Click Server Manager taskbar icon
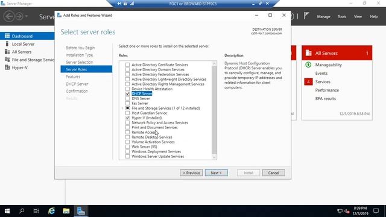This screenshot has height=217, width=386. tap(81, 211)
